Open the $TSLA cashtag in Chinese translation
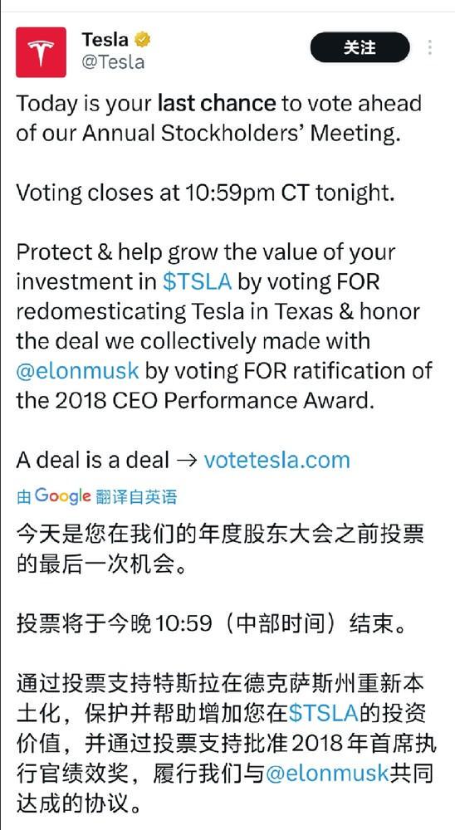Screen dimensions: 455x830 point(324,713)
